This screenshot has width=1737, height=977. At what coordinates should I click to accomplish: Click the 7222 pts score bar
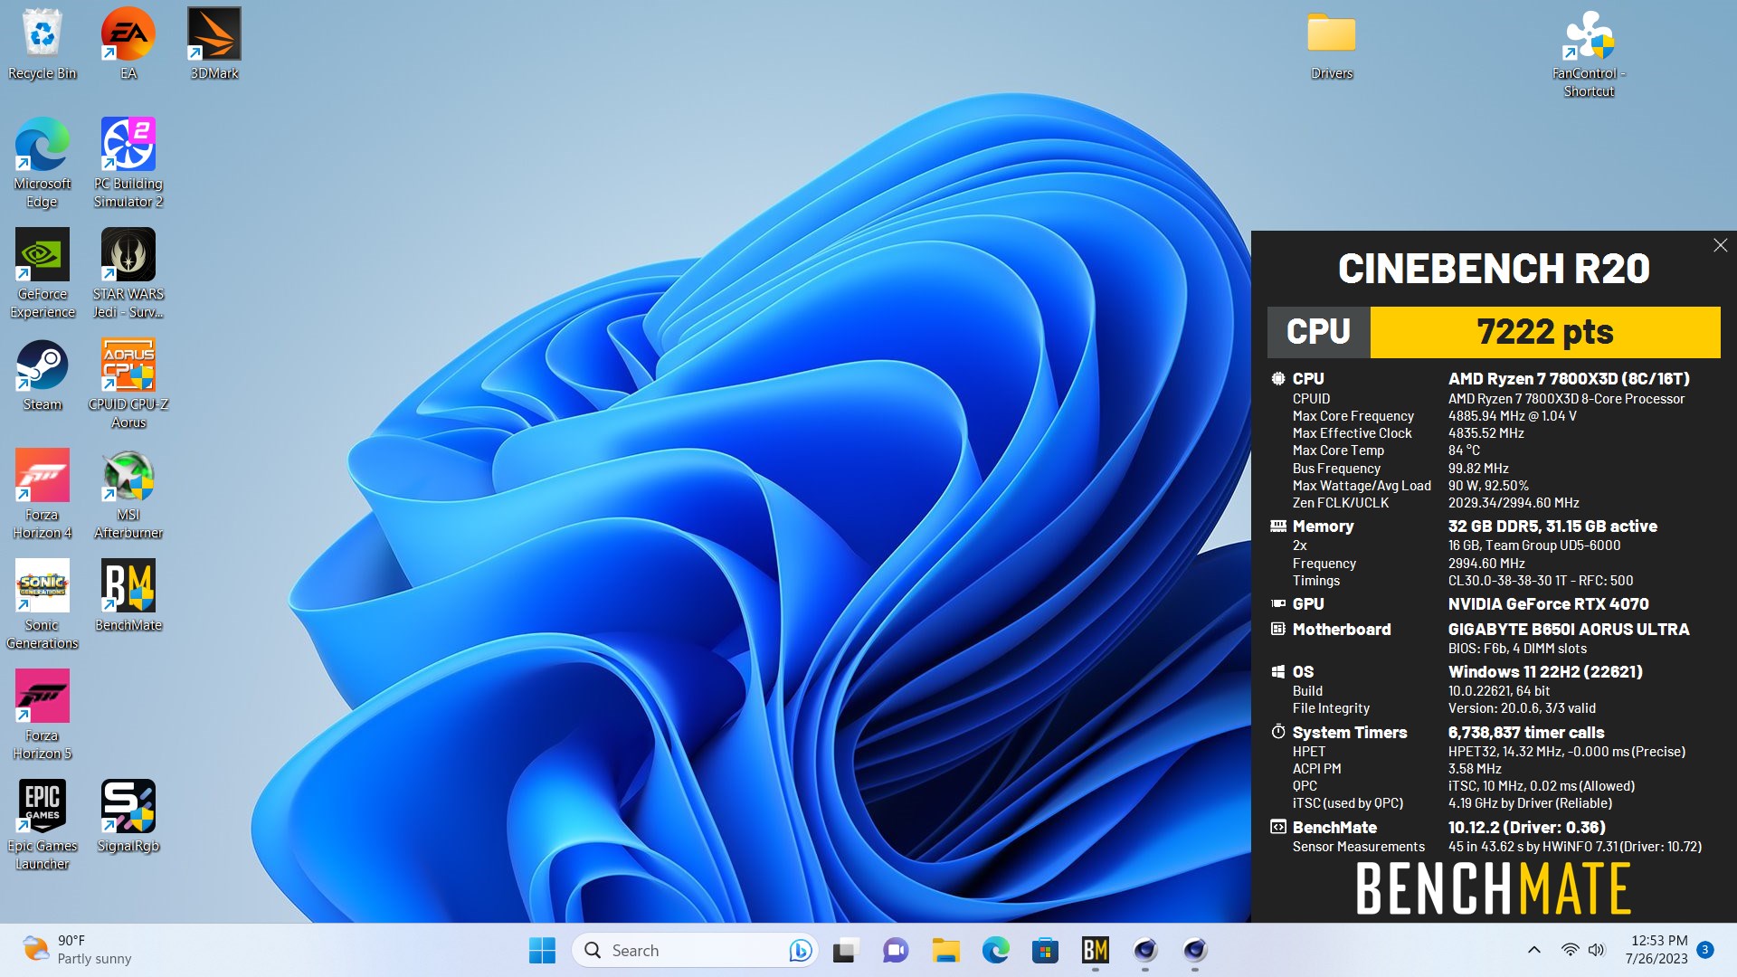pyautogui.click(x=1544, y=332)
